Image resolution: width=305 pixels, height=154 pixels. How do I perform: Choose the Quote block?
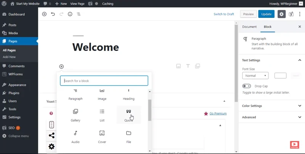(128, 115)
